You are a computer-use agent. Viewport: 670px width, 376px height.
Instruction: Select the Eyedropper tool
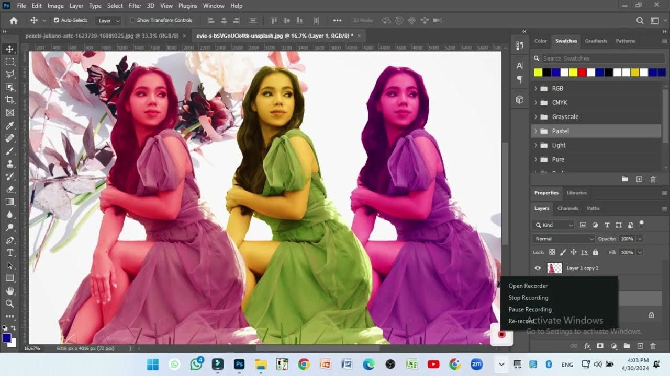coord(10,125)
